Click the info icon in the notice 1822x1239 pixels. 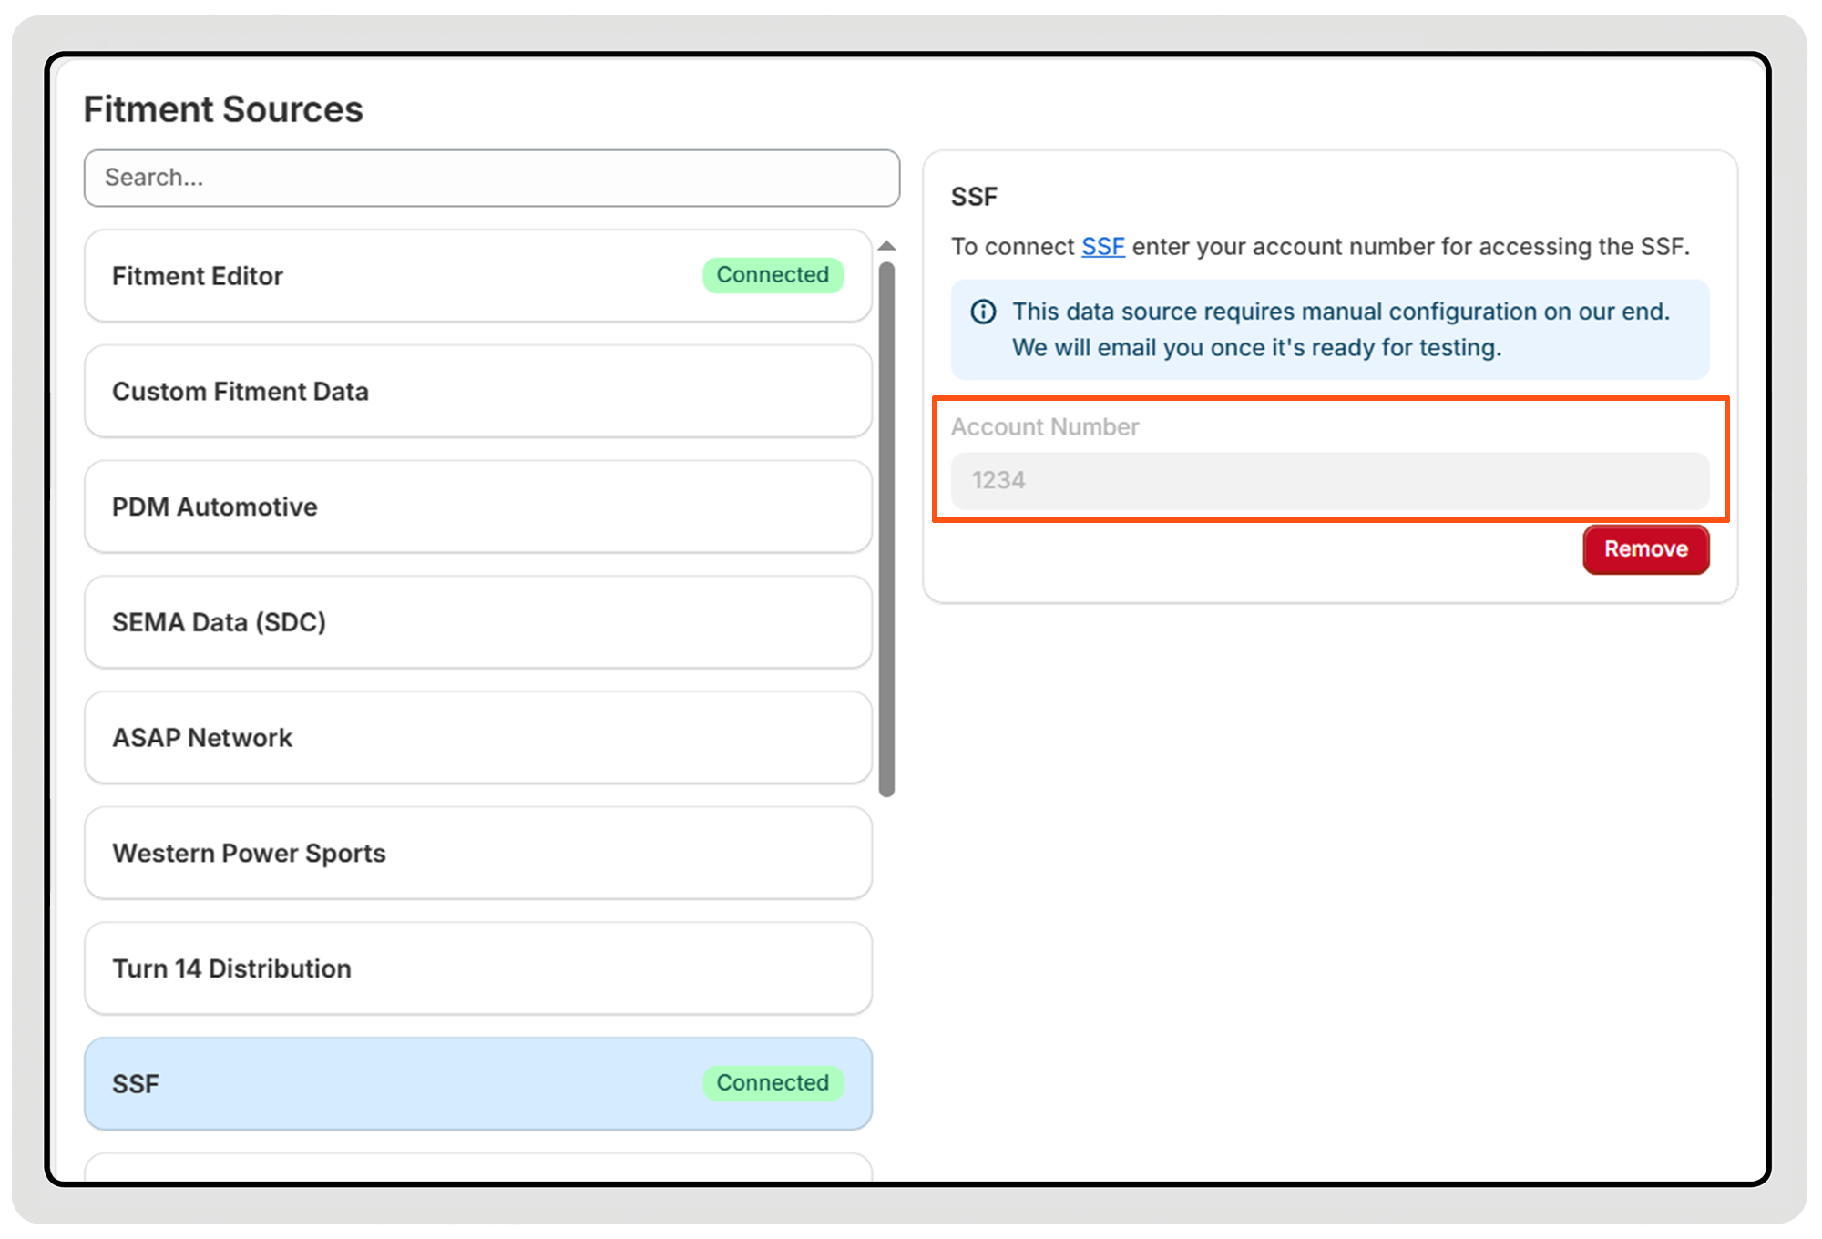983,312
